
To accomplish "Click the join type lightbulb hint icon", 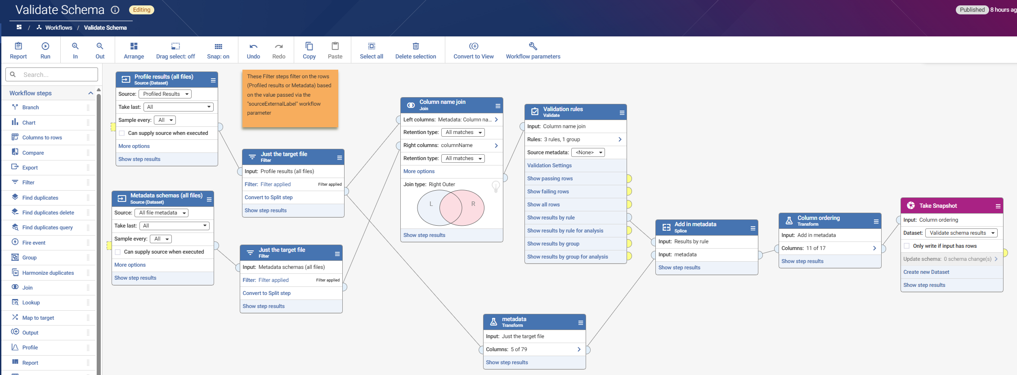I will coord(496,186).
